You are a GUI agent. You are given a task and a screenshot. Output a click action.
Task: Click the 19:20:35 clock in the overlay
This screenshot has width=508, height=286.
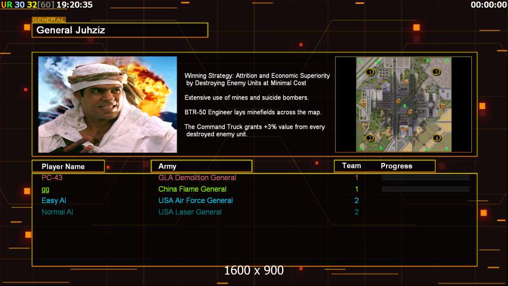pyautogui.click(x=74, y=5)
